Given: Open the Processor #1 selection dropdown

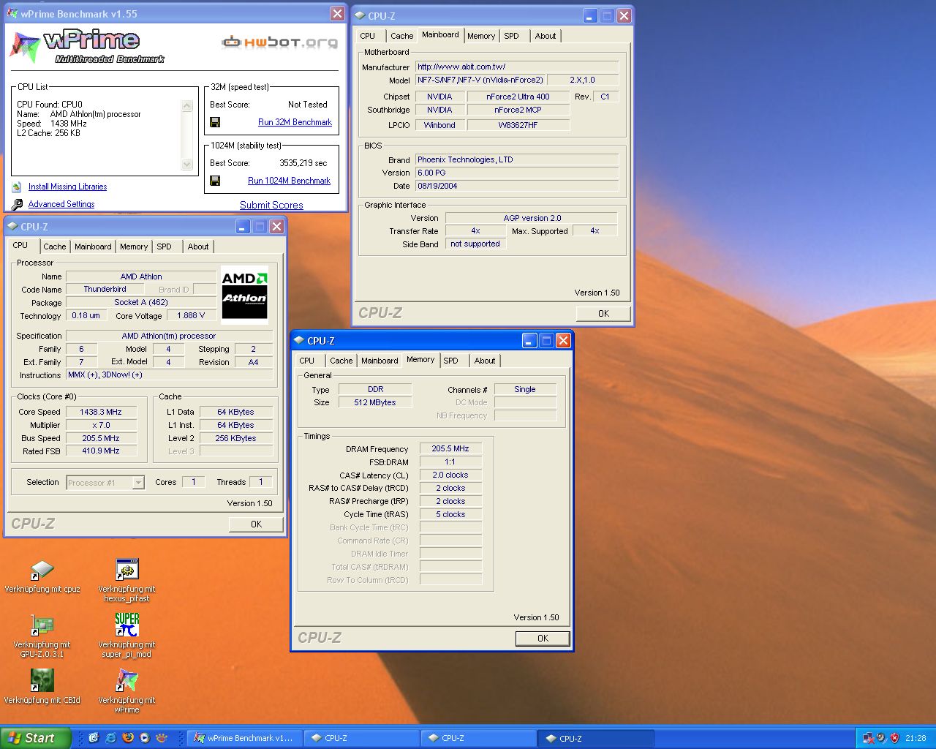Looking at the screenshot, I should pos(138,483).
